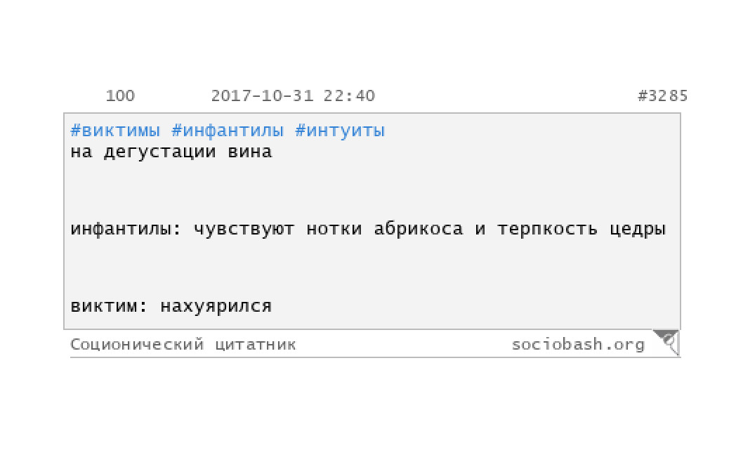
Task: Click the line "на дегустации вина"
Action: click(x=171, y=152)
